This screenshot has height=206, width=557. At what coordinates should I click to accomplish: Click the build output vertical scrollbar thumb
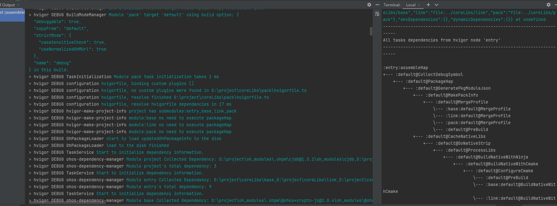tap(371, 31)
